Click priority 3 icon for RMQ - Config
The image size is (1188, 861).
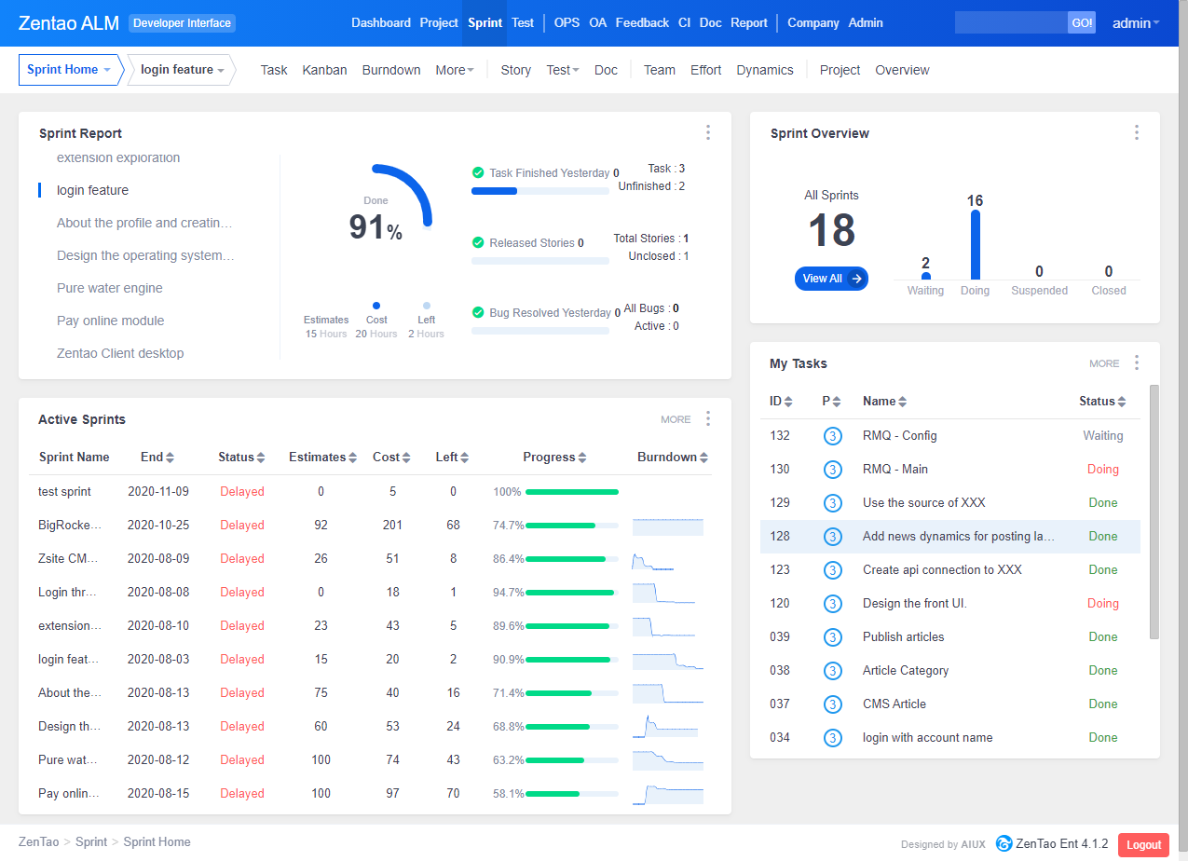pos(832,436)
